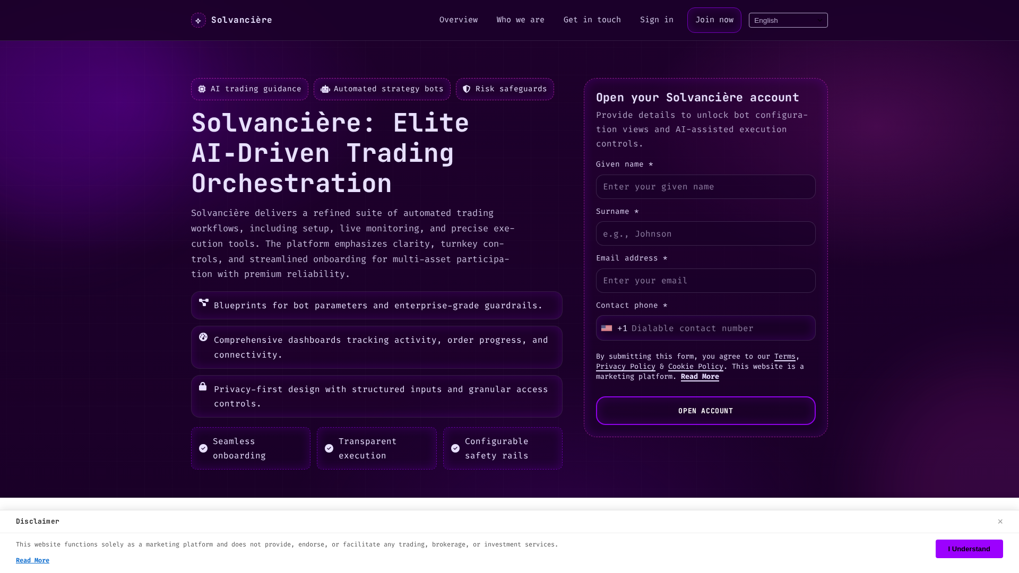Viewport: 1019px width, 573px height.
Task: Focus the Surname input field
Action: [x=706, y=233]
